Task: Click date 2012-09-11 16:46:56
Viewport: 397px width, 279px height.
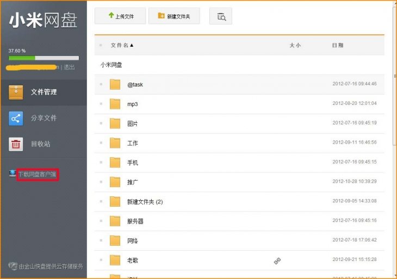Action: (x=355, y=142)
